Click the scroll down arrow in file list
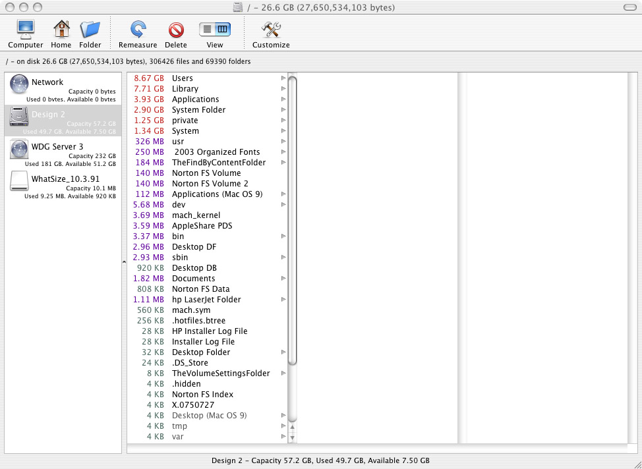Screen dimensions: 642x469 pyautogui.click(x=293, y=437)
